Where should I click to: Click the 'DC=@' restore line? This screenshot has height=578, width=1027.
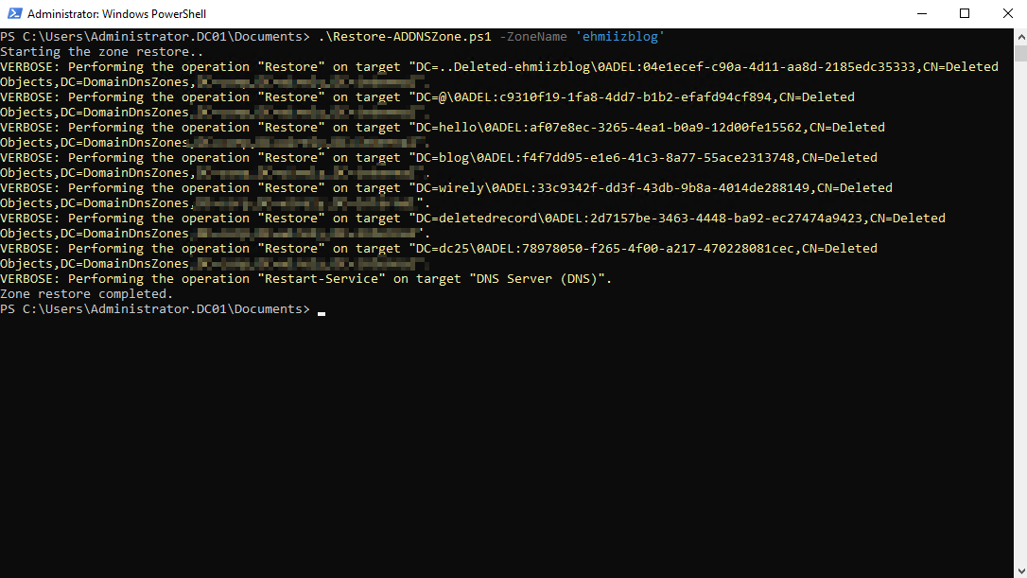point(427,97)
